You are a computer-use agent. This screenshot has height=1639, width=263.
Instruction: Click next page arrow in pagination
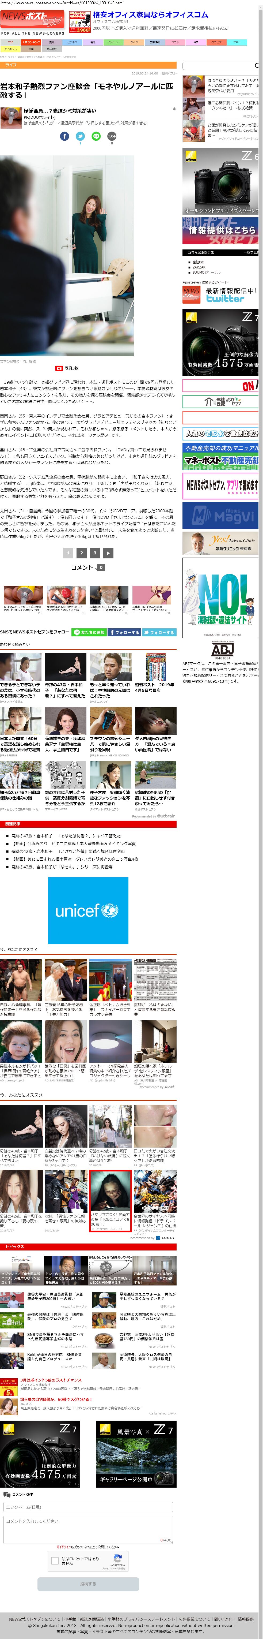point(108,553)
